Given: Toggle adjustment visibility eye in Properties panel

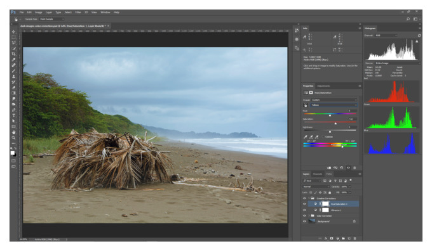Looking at the screenshot, I should [348, 168].
